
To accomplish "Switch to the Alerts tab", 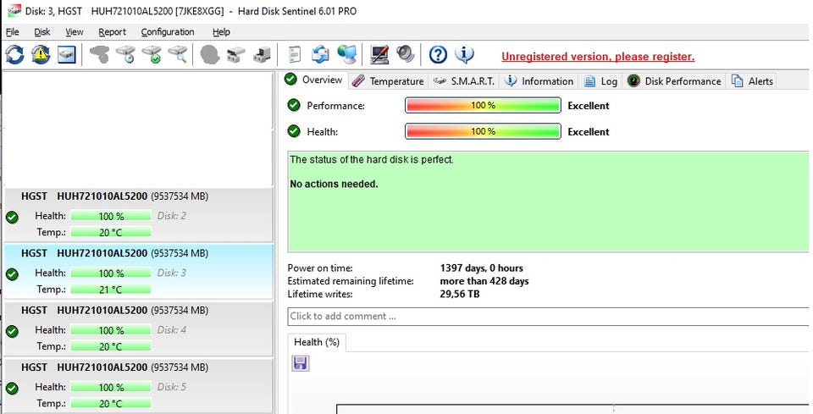I will click(x=752, y=81).
